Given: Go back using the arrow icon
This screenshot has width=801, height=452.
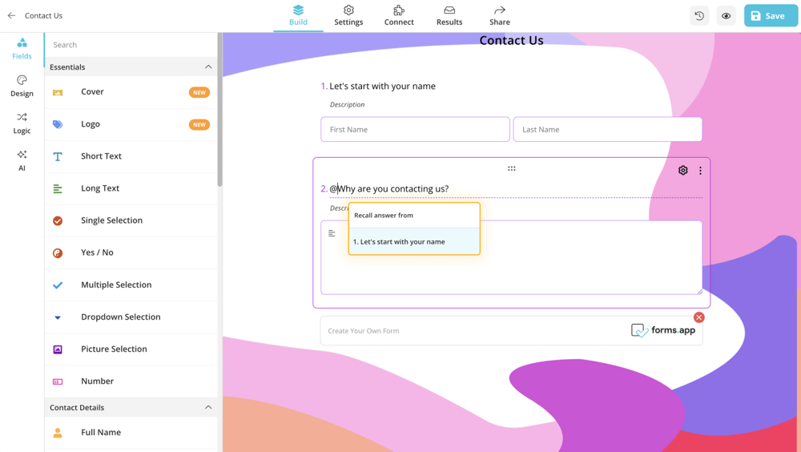Looking at the screenshot, I should [11, 15].
